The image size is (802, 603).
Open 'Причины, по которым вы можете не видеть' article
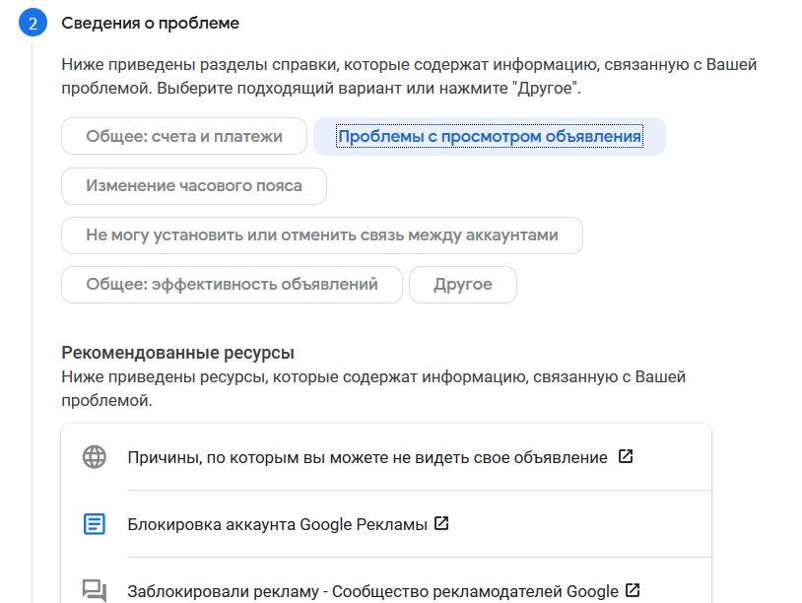coord(368,457)
